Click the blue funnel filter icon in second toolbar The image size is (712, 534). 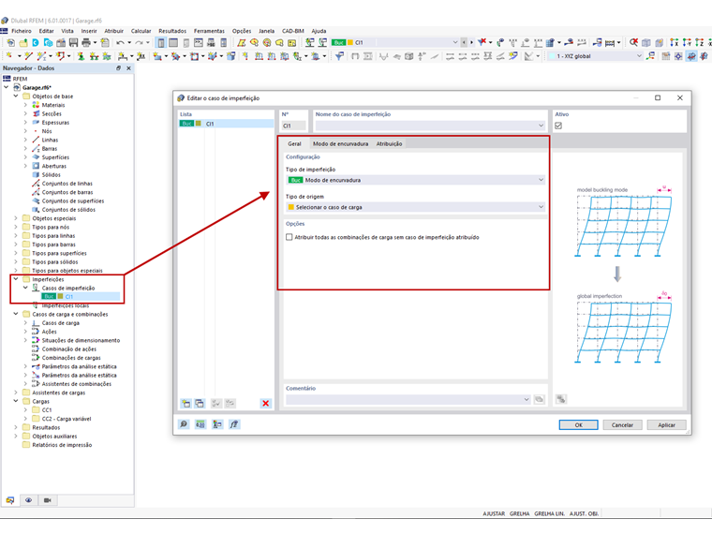[339, 56]
